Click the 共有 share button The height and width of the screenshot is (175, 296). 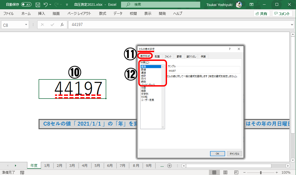pyautogui.click(x=262, y=14)
